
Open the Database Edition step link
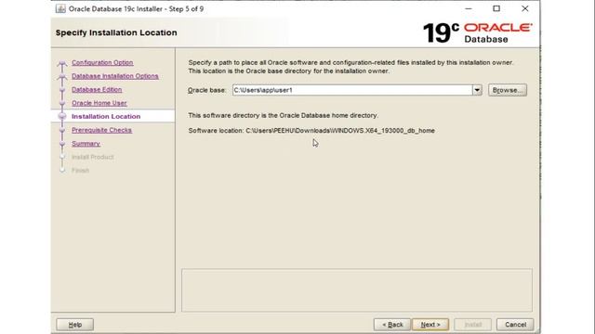[x=97, y=90]
